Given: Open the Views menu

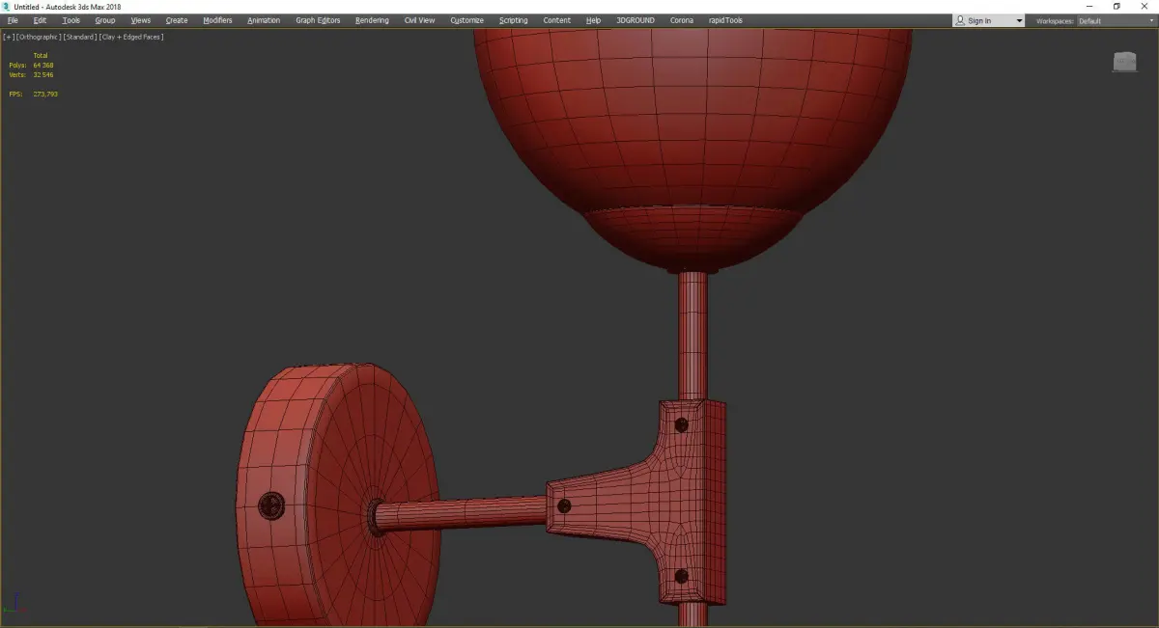Looking at the screenshot, I should click(x=141, y=20).
